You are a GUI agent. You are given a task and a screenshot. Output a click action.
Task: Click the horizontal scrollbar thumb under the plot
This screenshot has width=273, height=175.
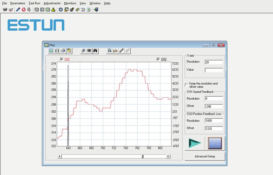pos(143,156)
